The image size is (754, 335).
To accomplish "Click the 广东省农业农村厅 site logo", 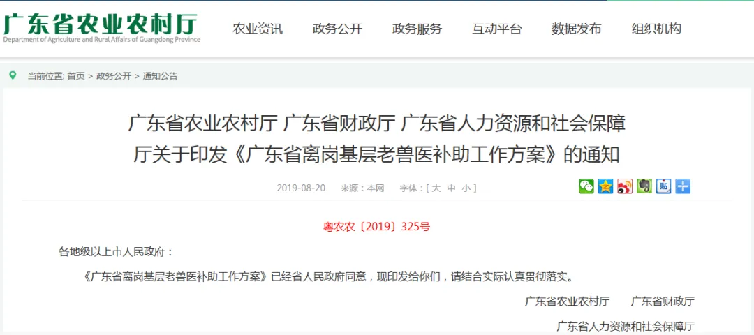I will [x=101, y=28].
